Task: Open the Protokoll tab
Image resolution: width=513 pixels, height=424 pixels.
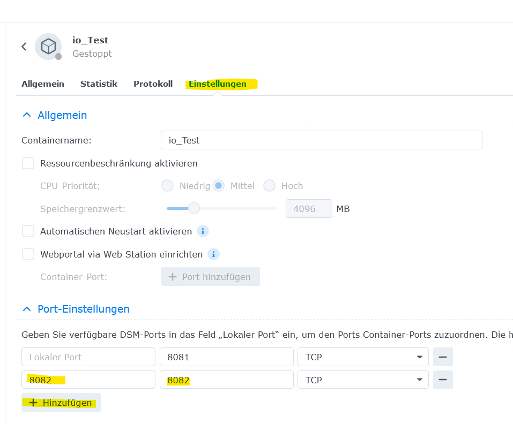Action: [153, 84]
